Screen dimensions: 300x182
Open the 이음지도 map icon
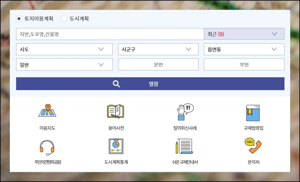(47, 111)
